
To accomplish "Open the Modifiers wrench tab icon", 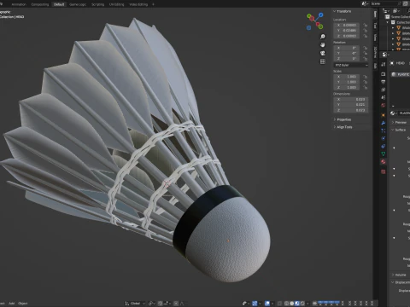I will [x=384, y=123].
